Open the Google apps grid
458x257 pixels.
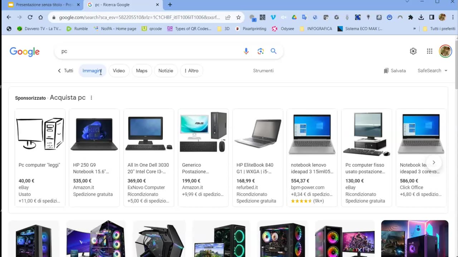point(430,51)
